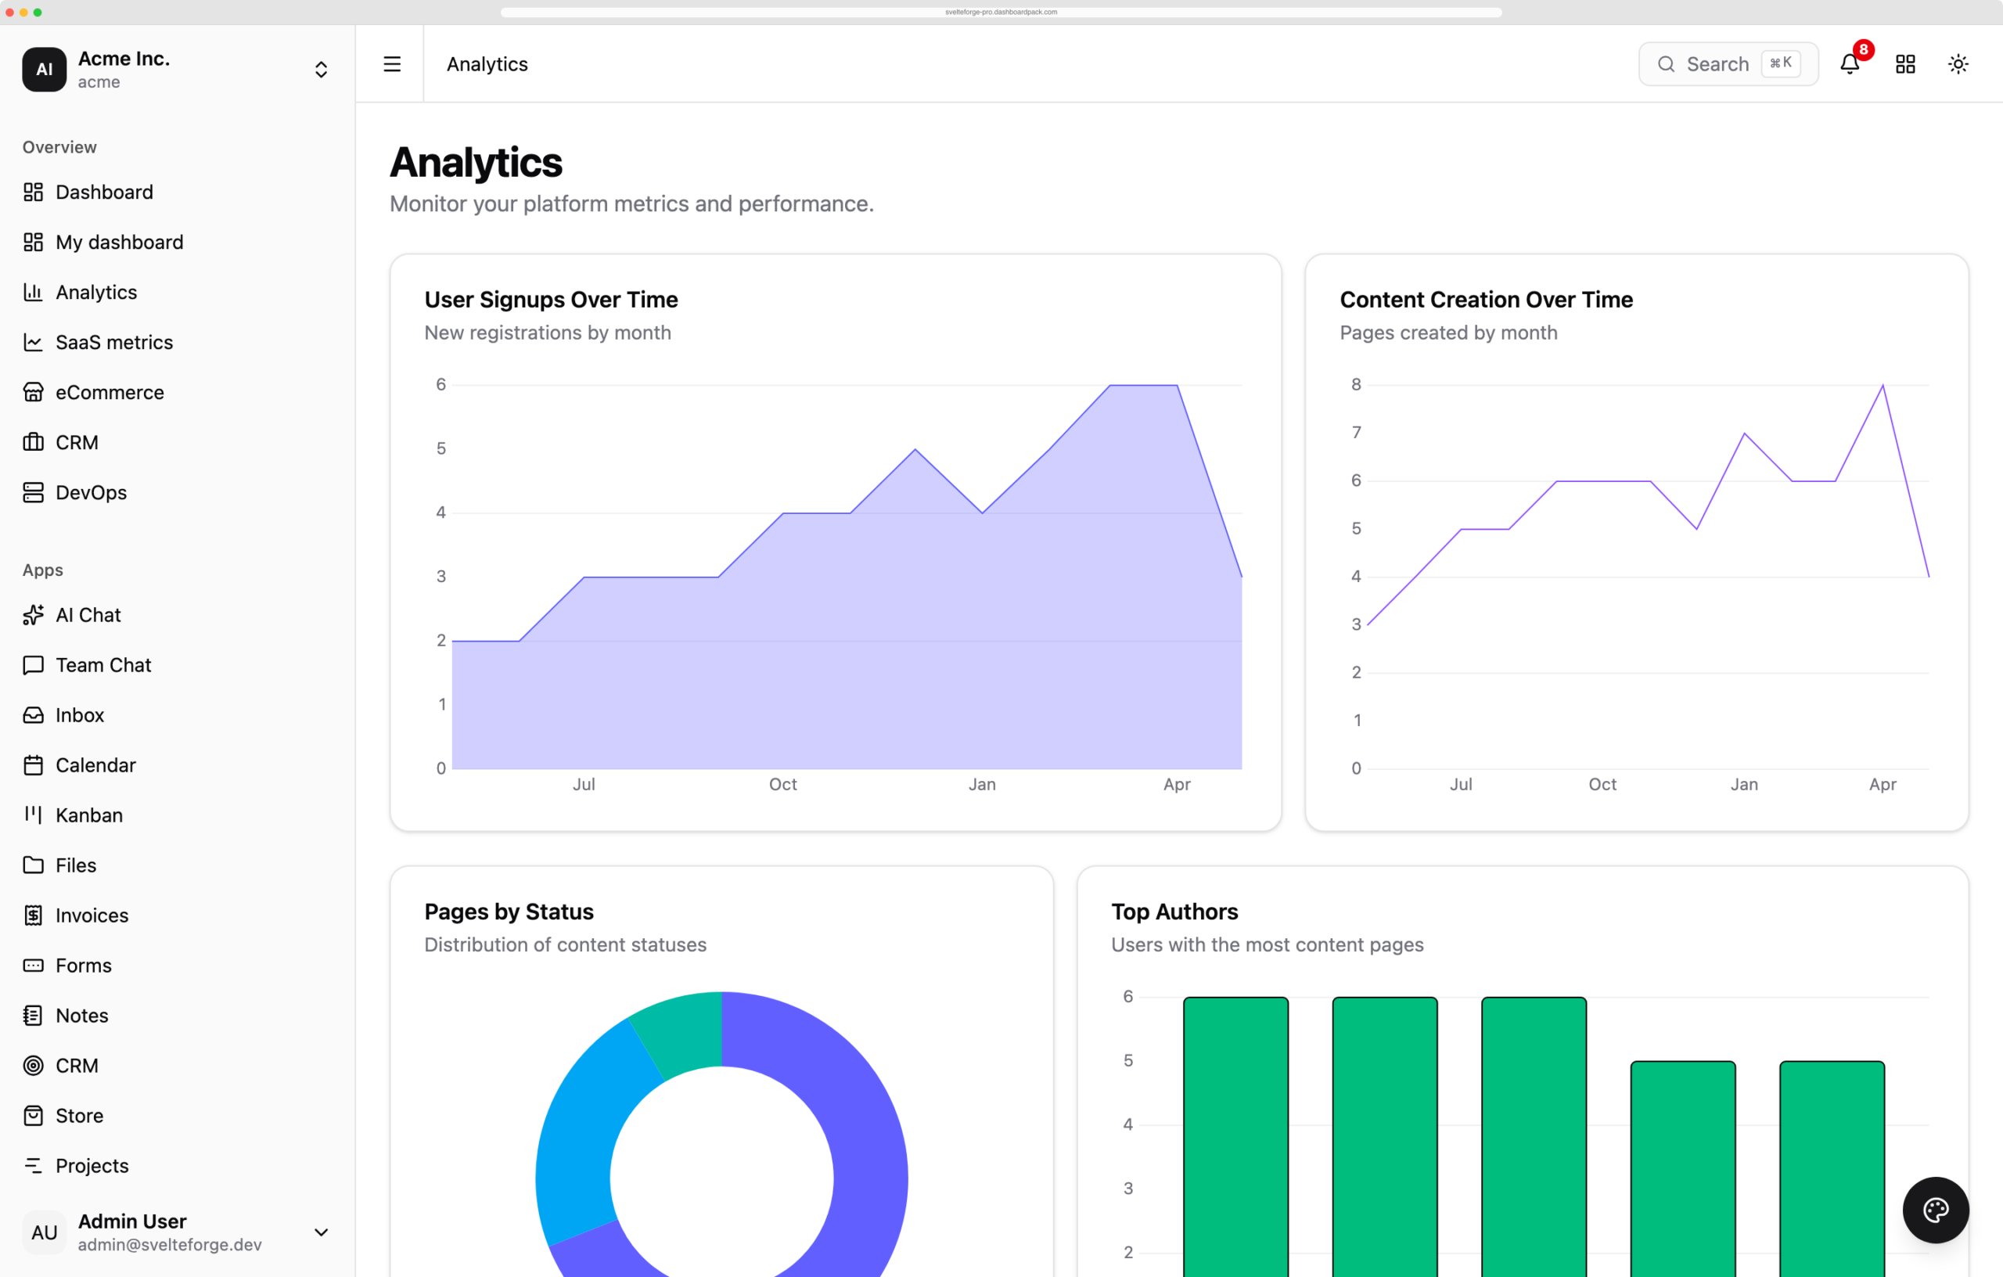Click the eCommerce storefront icon
2003x1277 pixels.
[34, 392]
